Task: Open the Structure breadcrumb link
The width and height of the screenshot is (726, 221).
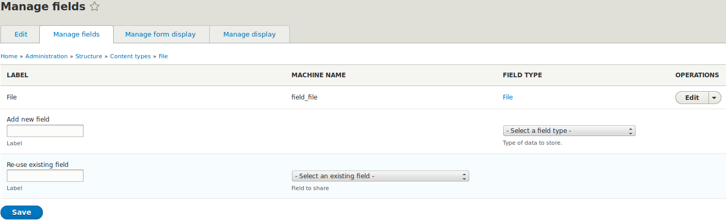Action: pyautogui.click(x=89, y=56)
